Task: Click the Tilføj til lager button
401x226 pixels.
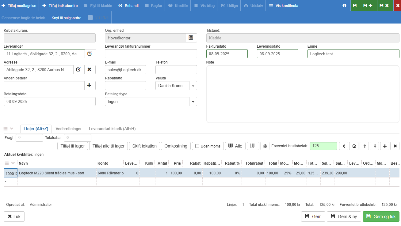Action: click(x=73, y=146)
